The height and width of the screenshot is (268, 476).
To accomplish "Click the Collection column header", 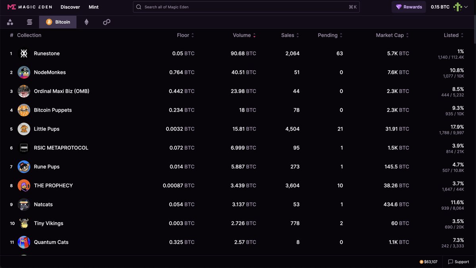I will [x=29, y=35].
